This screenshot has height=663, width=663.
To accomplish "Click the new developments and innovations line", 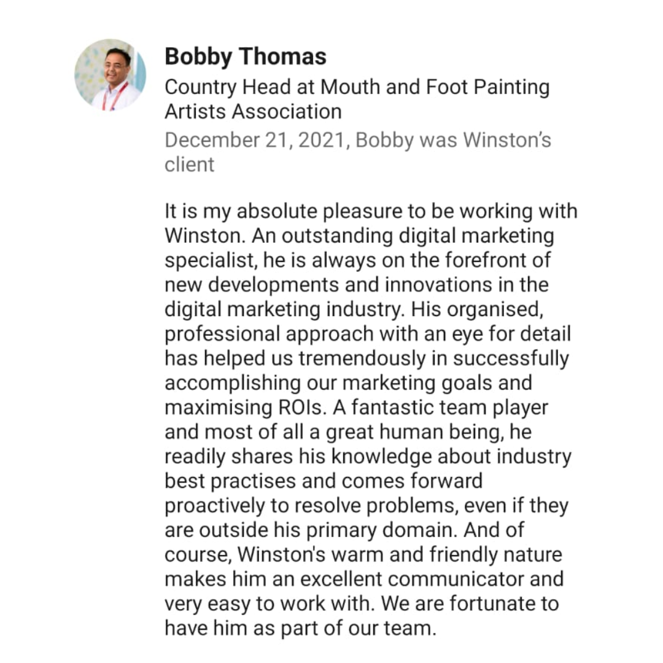I will coord(357,285).
